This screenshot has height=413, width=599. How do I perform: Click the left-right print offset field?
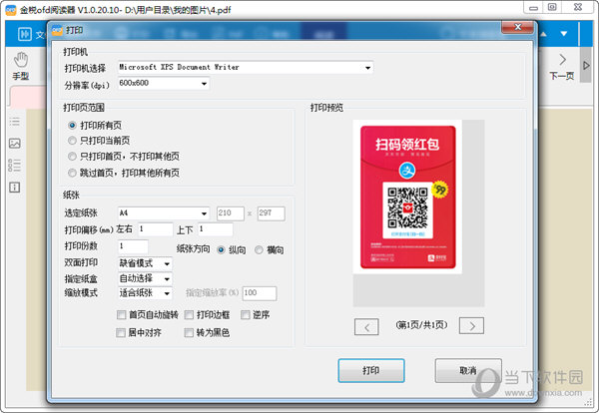[155, 229]
